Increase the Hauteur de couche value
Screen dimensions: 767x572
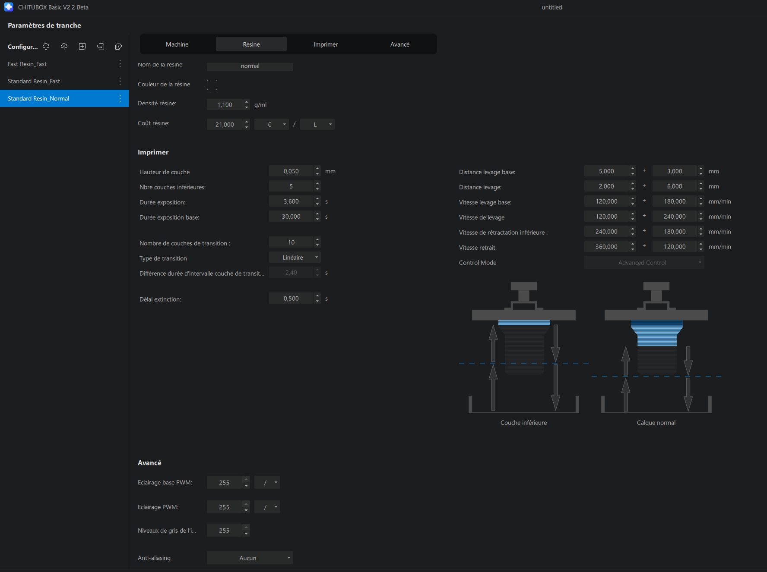[x=317, y=169]
